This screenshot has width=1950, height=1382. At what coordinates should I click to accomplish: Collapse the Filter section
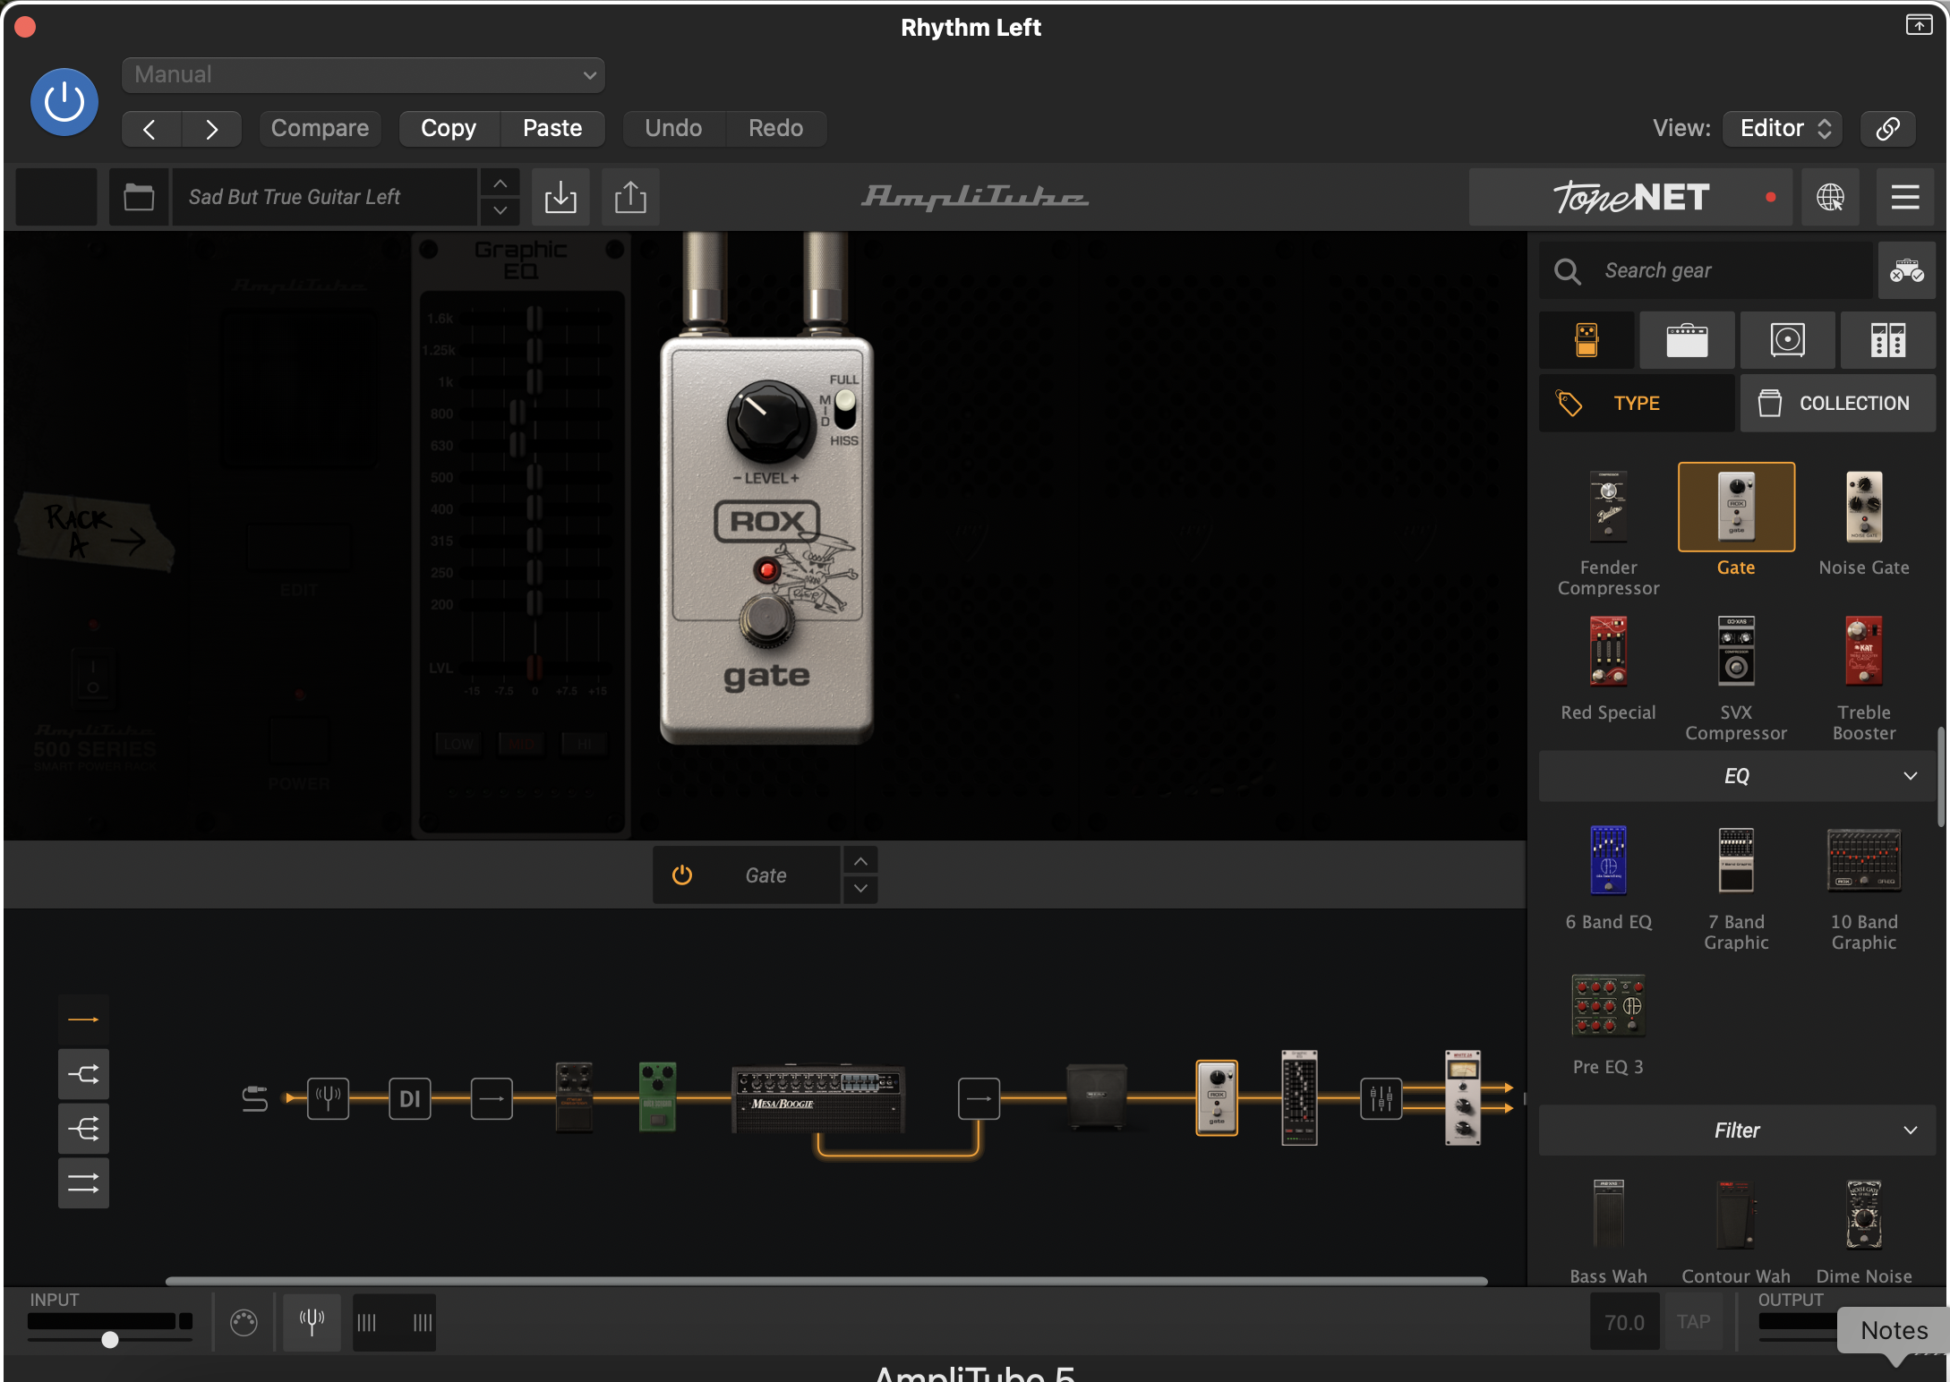tap(1737, 1130)
